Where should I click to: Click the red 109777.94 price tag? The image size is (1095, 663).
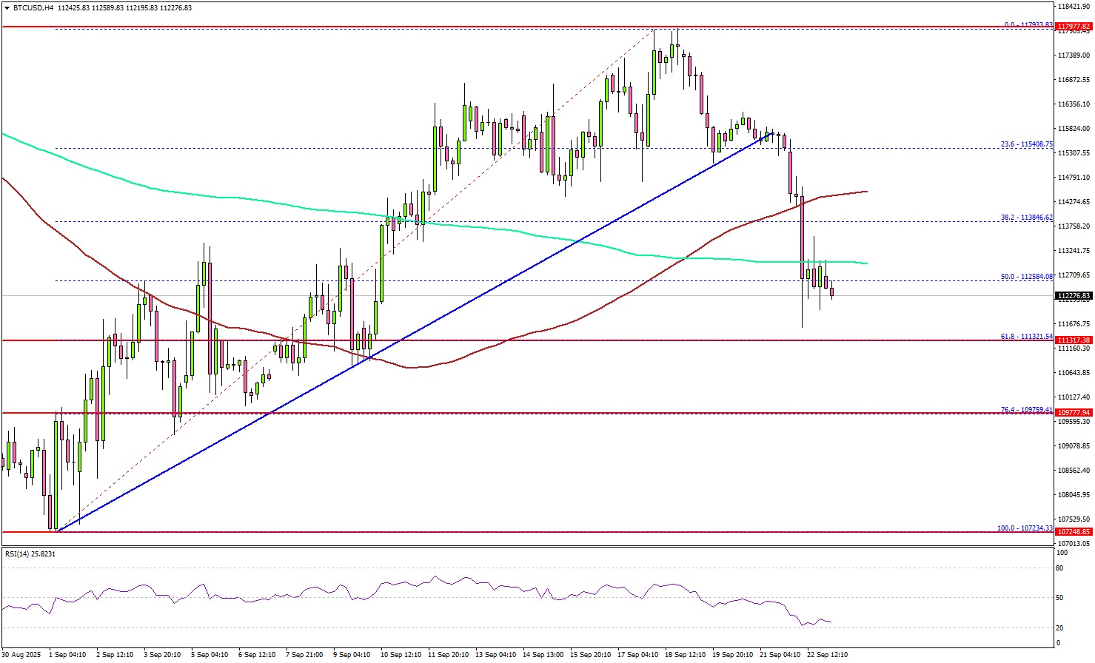1074,413
